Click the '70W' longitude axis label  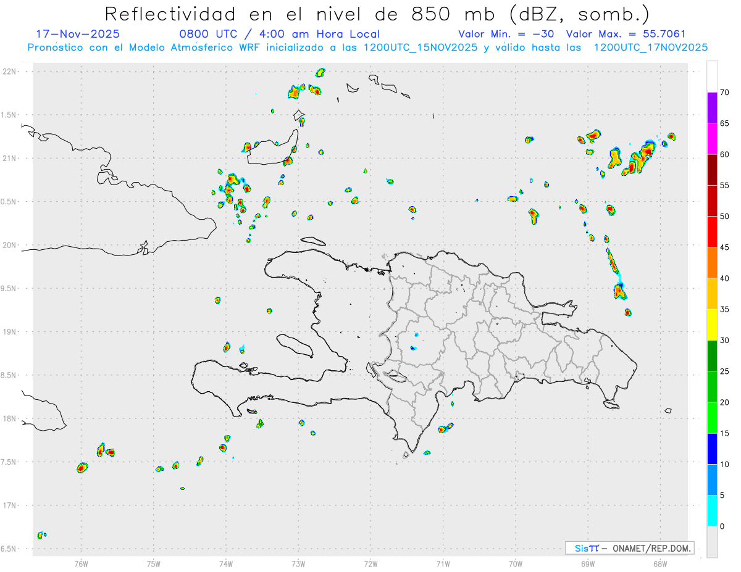(x=516, y=563)
